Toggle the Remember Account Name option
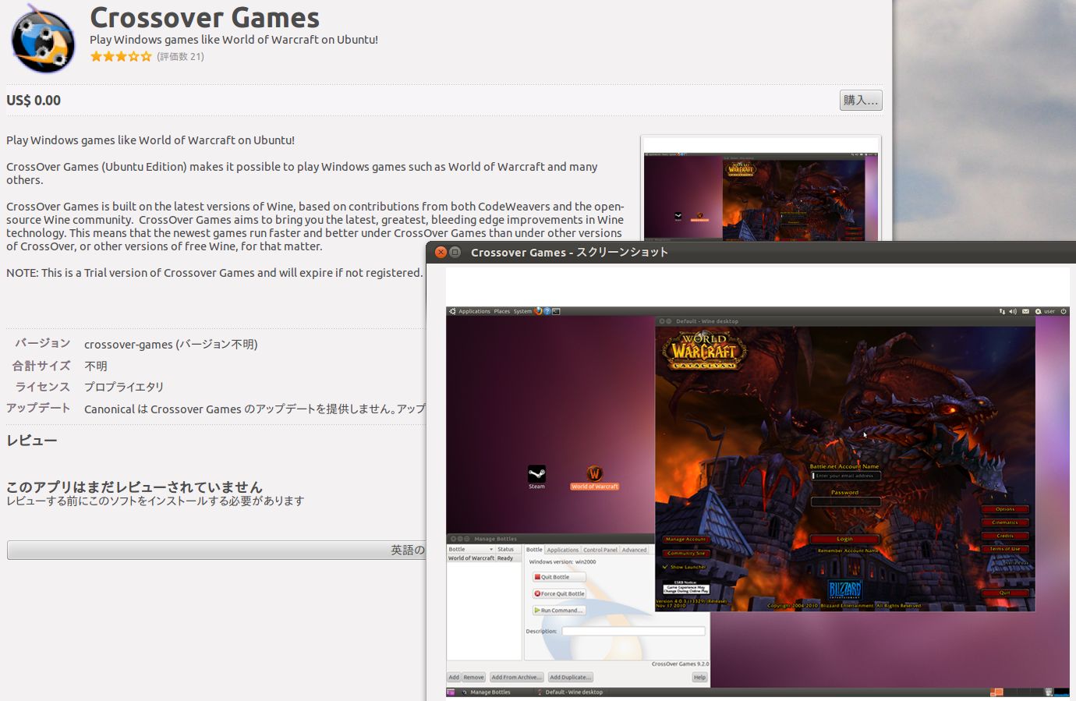 (x=847, y=551)
